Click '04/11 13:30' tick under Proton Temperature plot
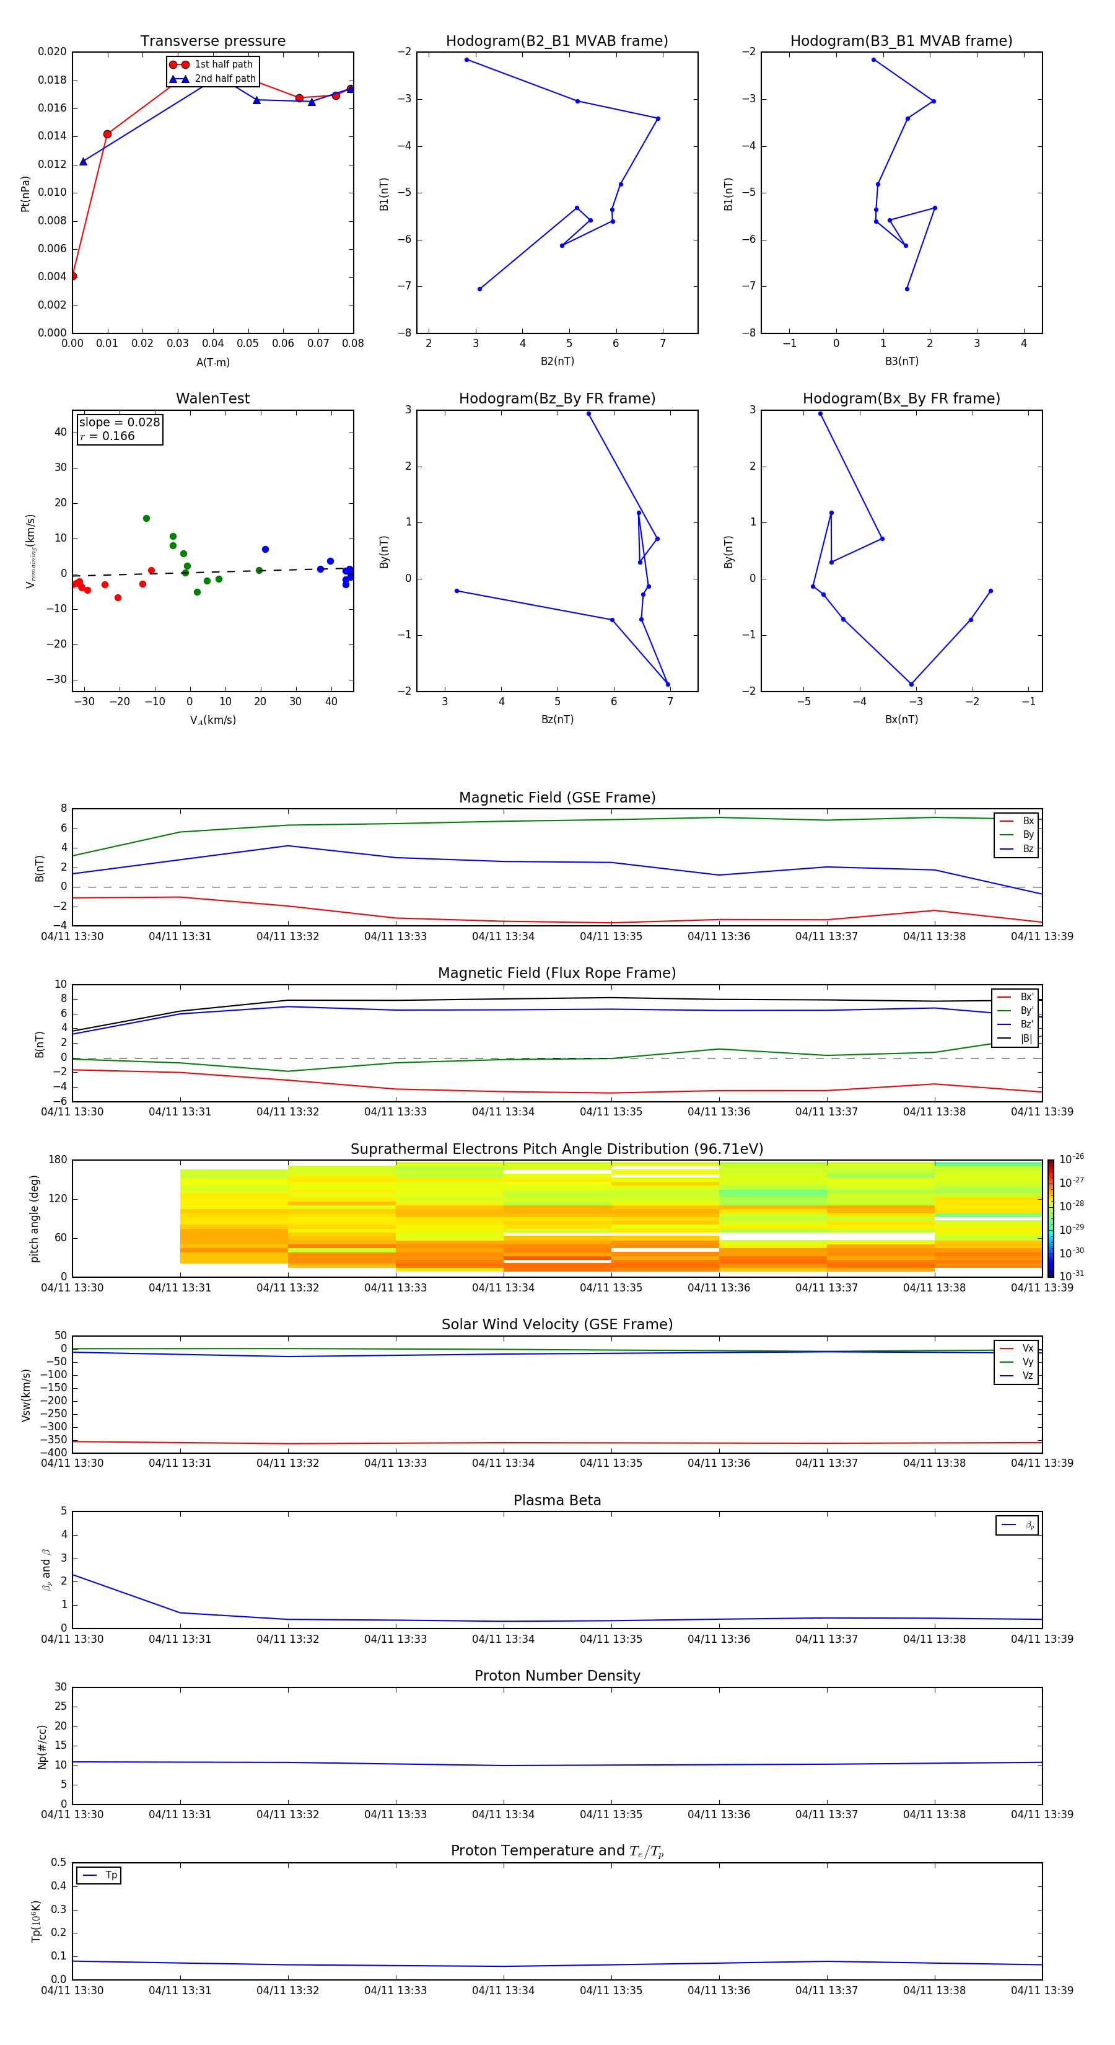 click(72, 1990)
